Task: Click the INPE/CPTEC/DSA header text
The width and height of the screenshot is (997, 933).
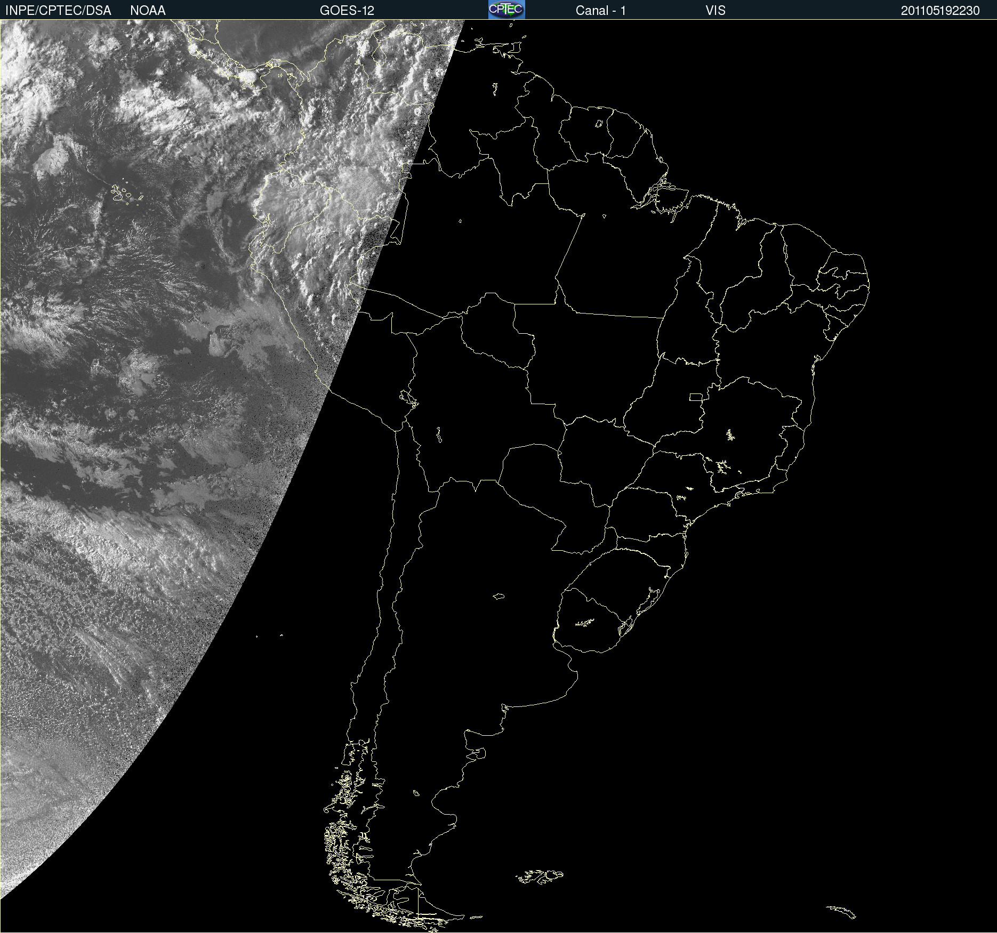Action: [58, 11]
